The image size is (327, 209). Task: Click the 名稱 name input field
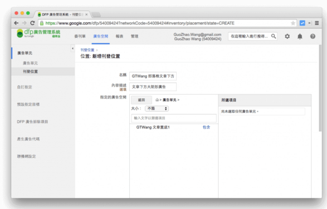tap(153, 76)
